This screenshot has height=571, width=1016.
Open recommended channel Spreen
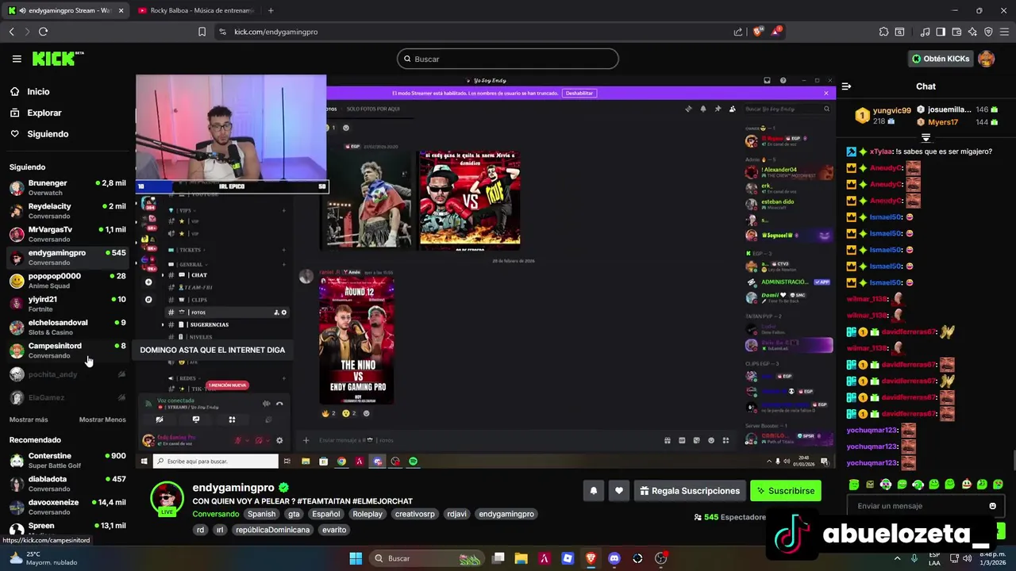[67, 529]
